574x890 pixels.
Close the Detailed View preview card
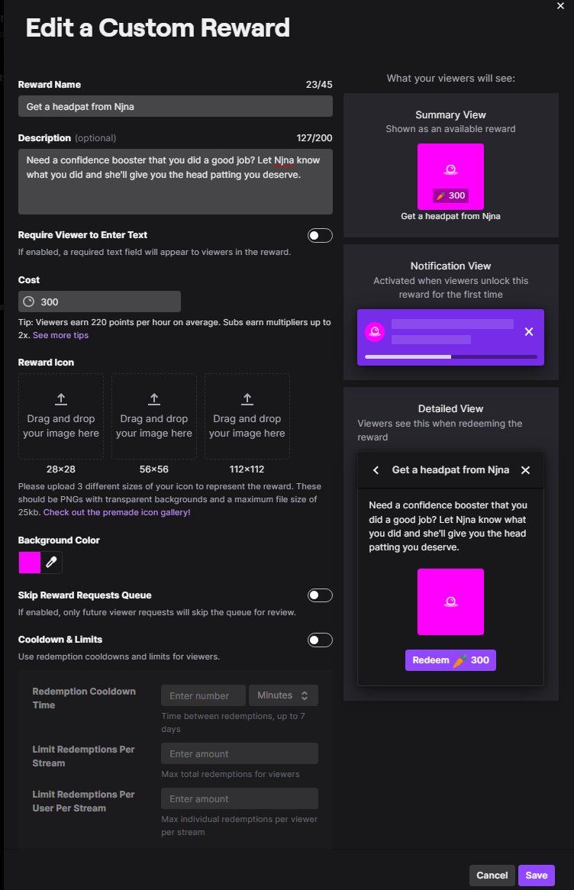(x=525, y=470)
